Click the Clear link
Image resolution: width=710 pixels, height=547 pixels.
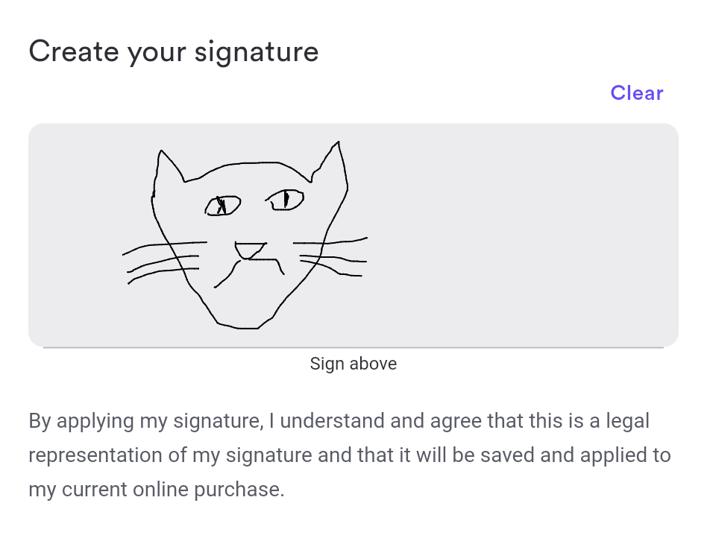[636, 93]
